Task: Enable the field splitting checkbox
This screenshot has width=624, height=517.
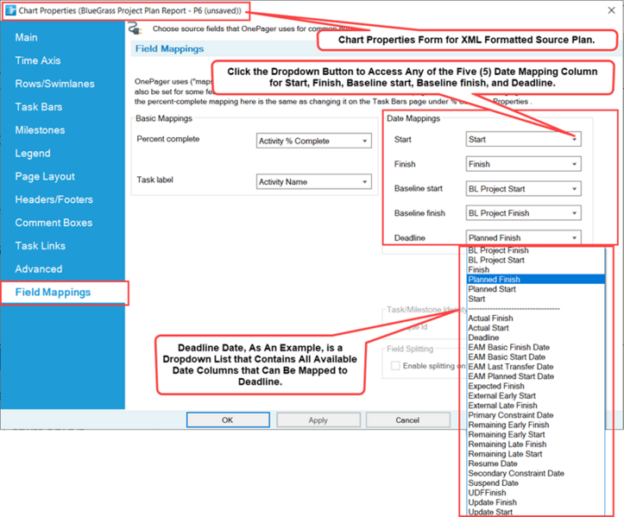Action: point(395,365)
